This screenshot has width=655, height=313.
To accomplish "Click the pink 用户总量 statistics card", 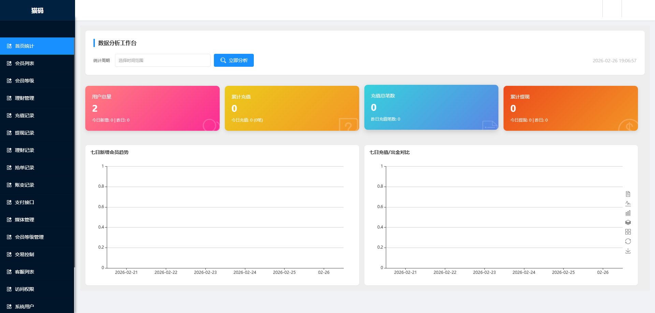I will tap(152, 108).
